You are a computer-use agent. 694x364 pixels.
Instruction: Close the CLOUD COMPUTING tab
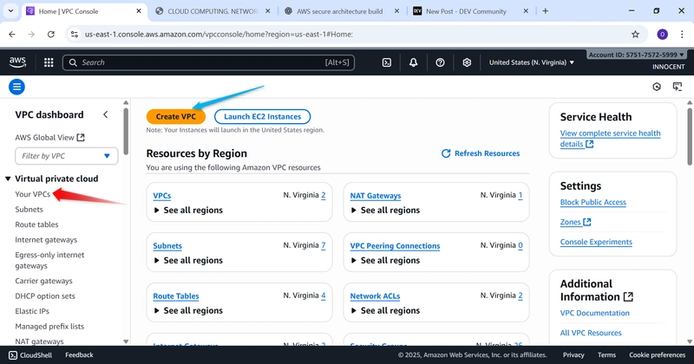(x=268, y=11)
